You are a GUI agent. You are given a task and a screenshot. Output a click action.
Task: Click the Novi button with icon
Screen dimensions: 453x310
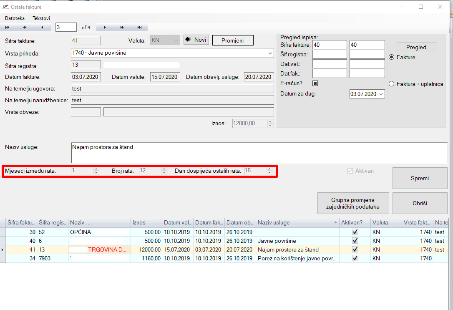click(x=196, y=40)
